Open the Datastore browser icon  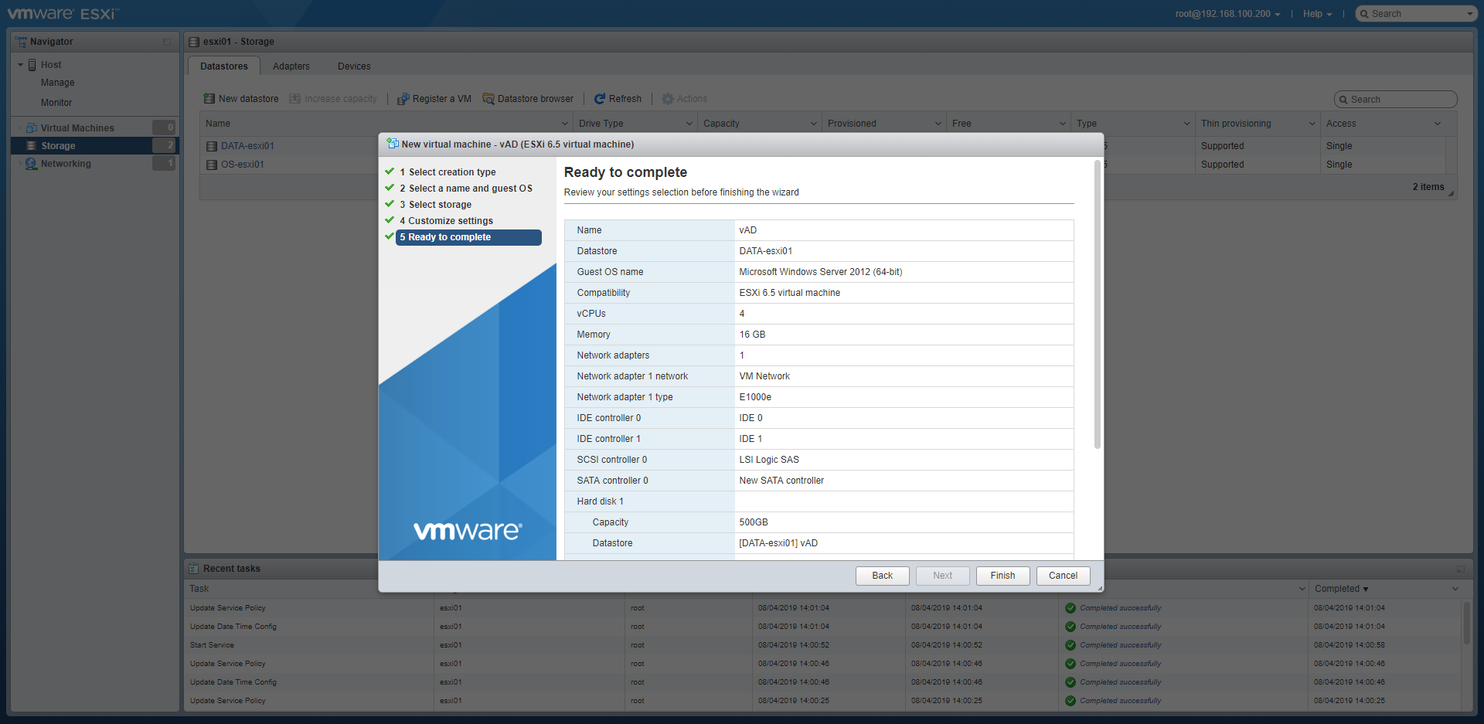[488, 99]
